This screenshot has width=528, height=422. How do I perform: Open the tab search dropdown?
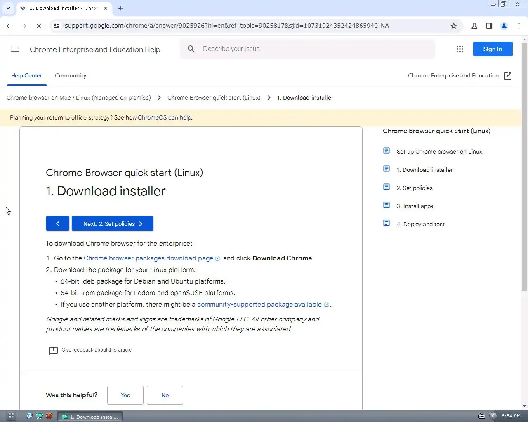tap(8, 8)
